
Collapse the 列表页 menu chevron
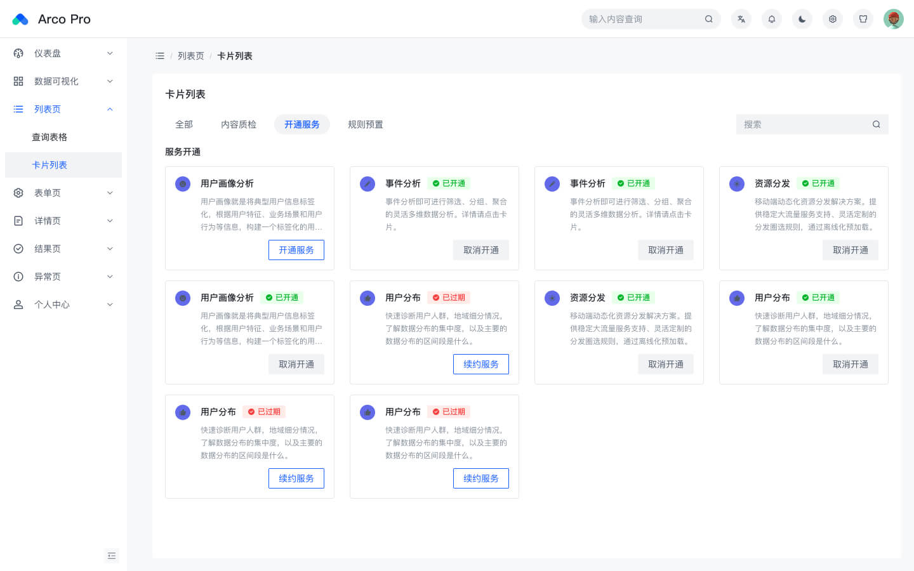pyautogui.click(x=110, y=109)
